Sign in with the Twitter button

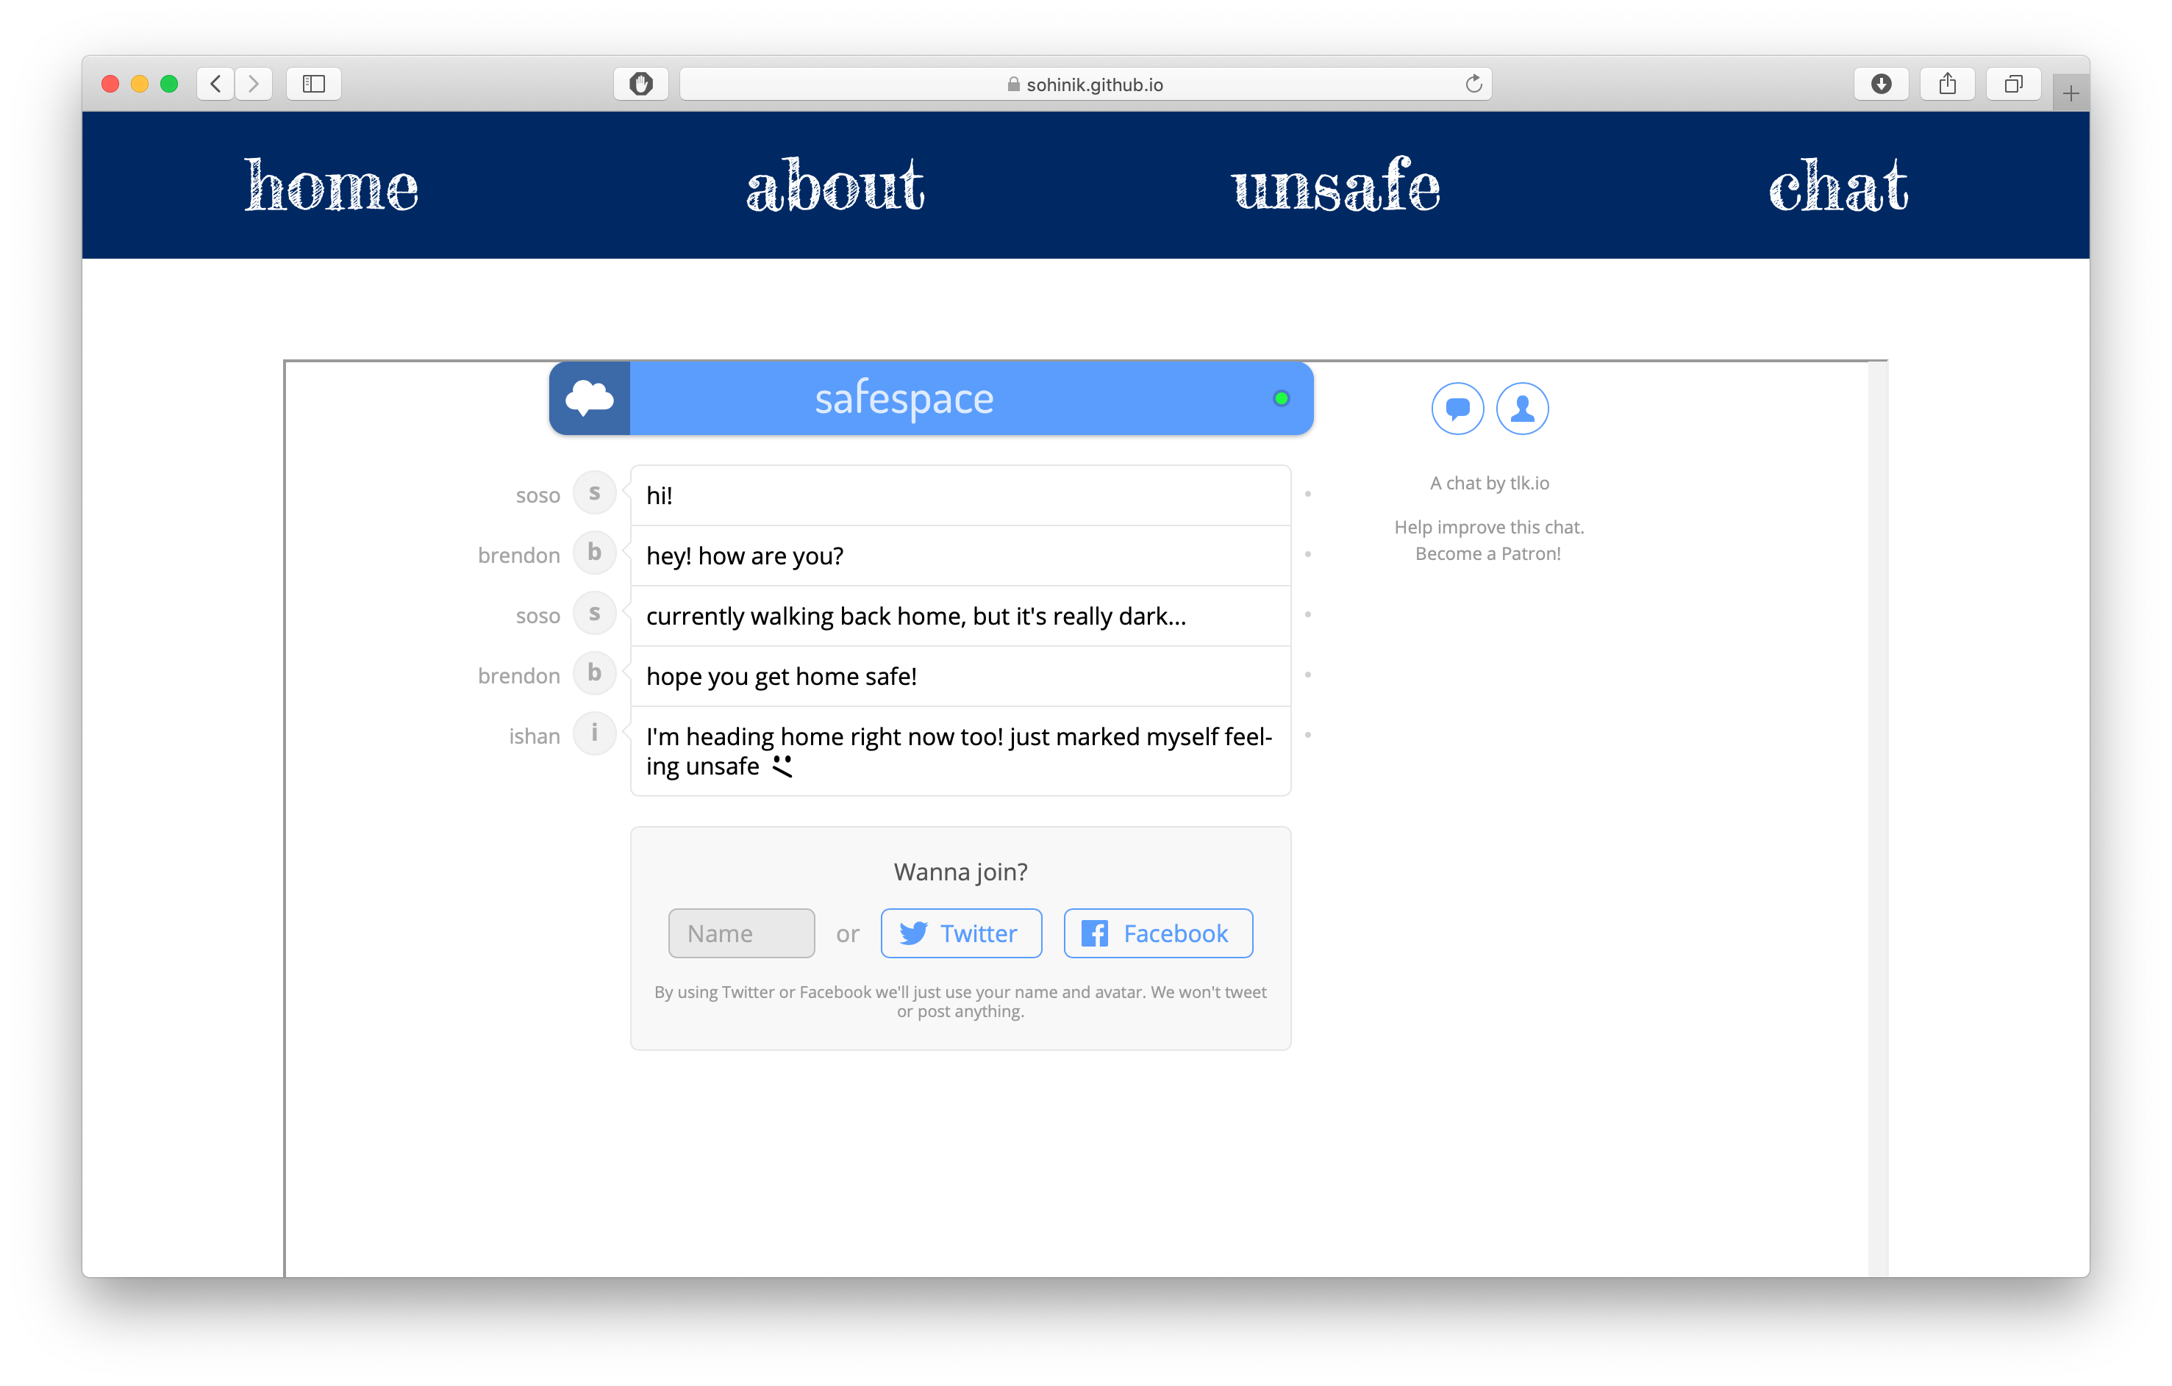click(960, 933)
